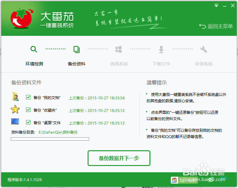Select the 下载文件 step label

tap(161, 64)
